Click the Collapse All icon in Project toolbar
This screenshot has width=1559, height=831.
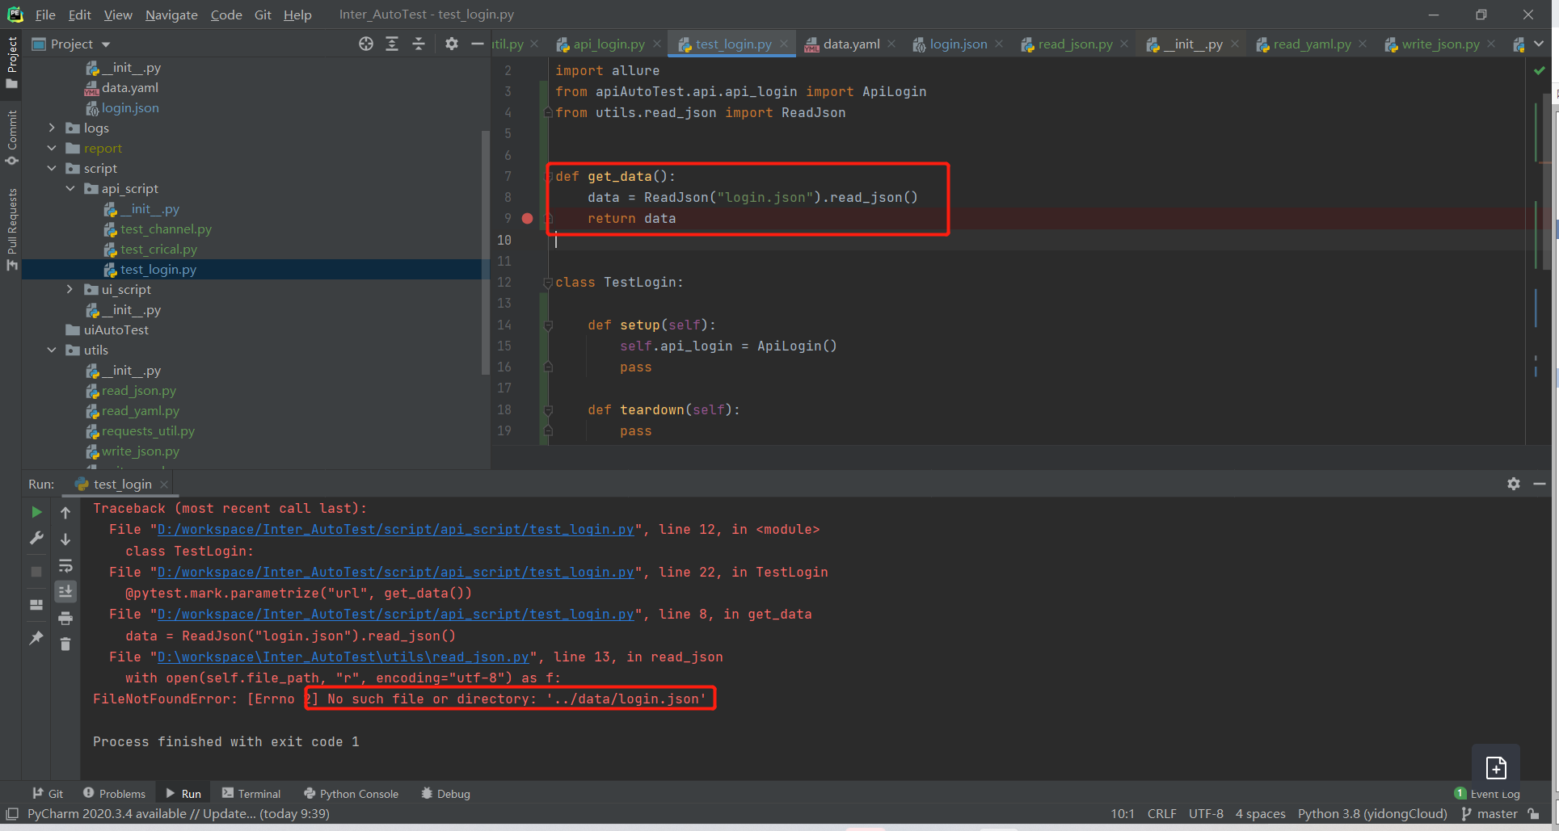pyautogui.click(x=419, y=44)
